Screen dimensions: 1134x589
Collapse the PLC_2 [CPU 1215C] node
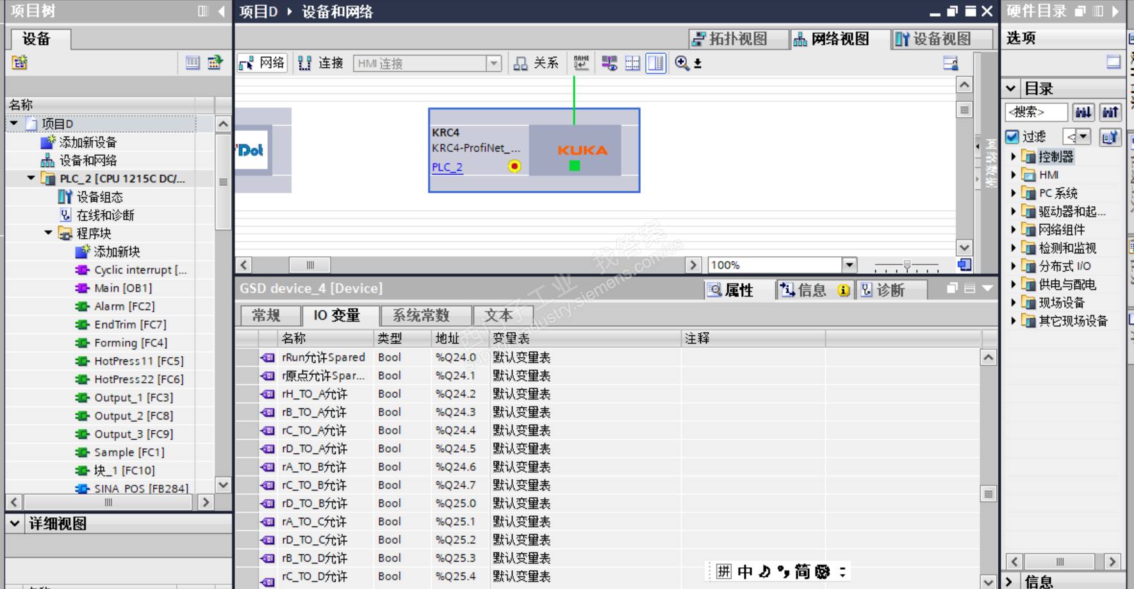pos(31,178)
